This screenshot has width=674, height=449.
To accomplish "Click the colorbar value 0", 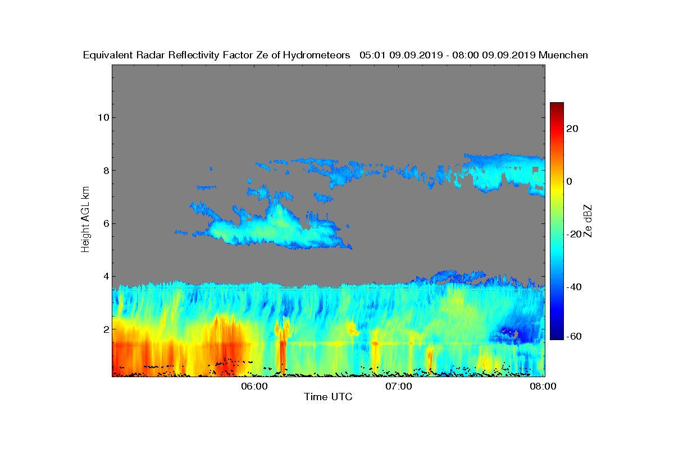I will 570,181.
